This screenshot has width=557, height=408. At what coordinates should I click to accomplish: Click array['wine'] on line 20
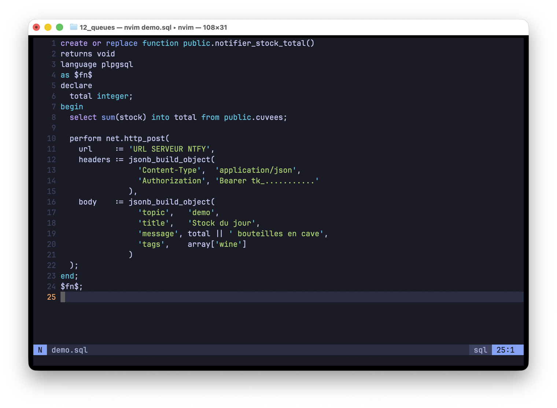click(217, 245)
